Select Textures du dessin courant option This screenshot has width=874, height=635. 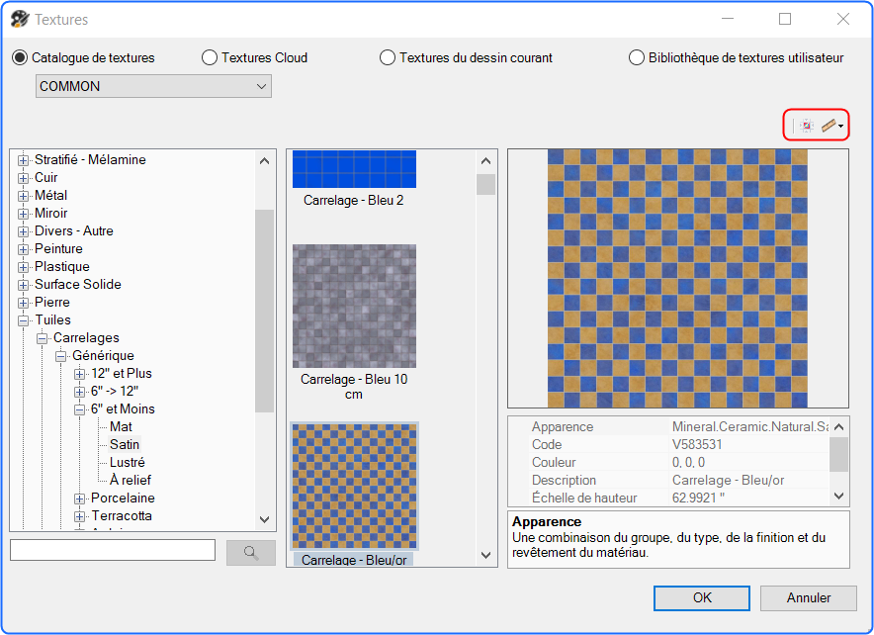click(387, 57)
